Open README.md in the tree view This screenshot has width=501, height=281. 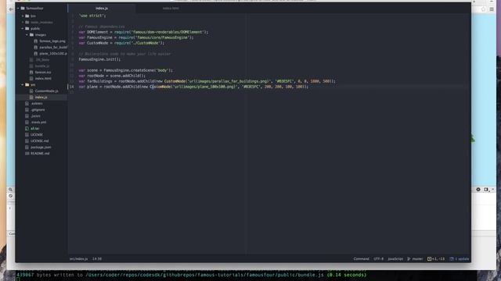point(40,153)
